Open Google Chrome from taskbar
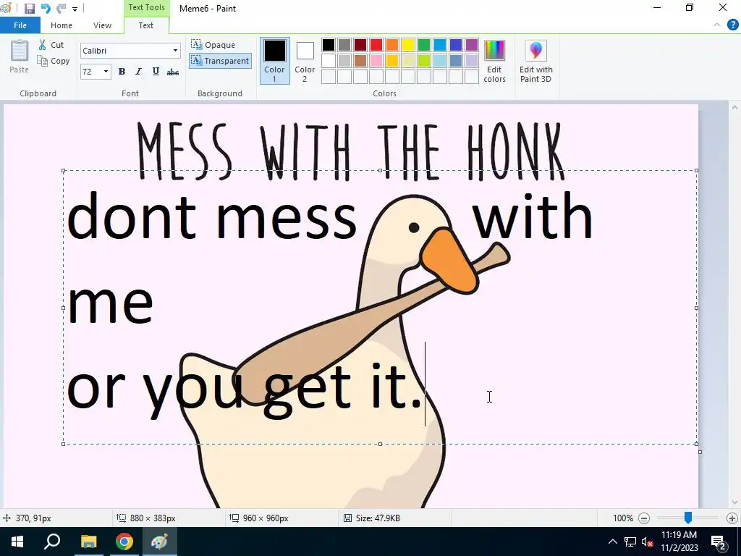The height and width of the screenshot is (556, 741). pos(124,542)
